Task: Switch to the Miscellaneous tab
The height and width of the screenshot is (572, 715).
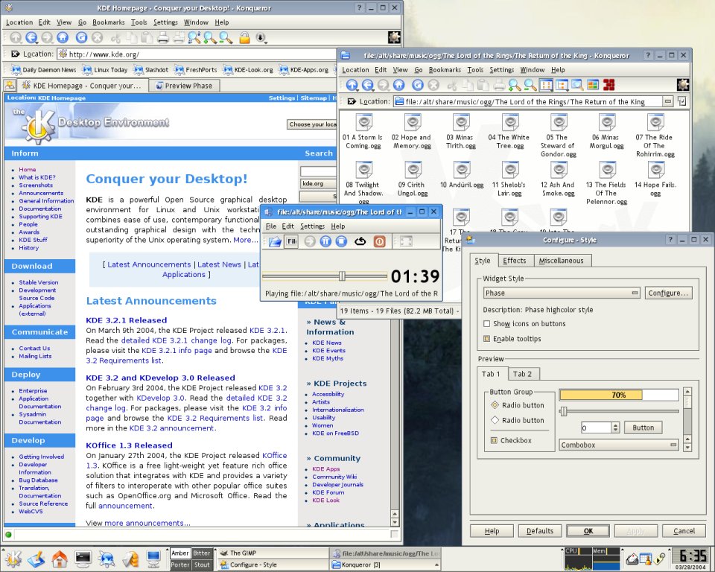Action: point(561,261)
